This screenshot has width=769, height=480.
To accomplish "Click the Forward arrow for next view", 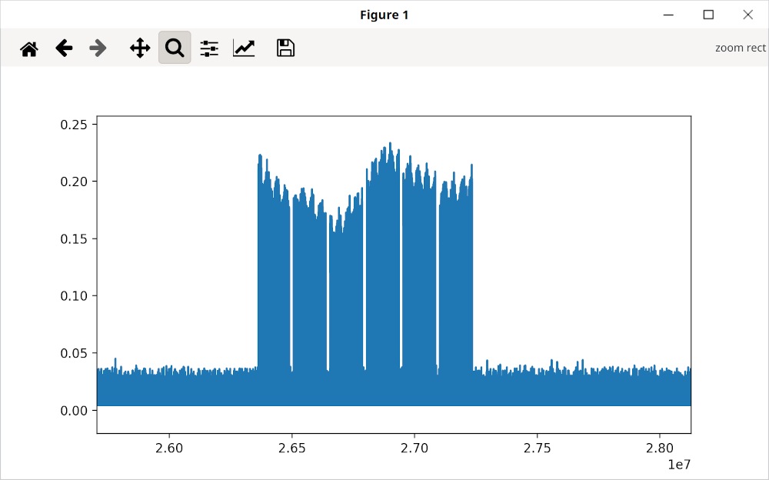I will coord(98,47).
